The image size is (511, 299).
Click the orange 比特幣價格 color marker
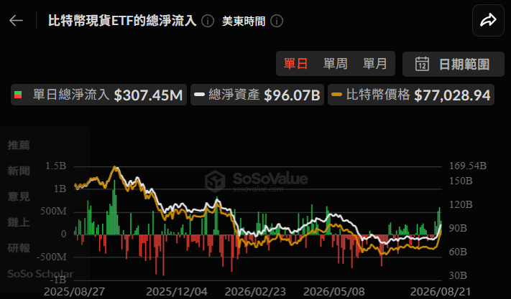(336, 95)
